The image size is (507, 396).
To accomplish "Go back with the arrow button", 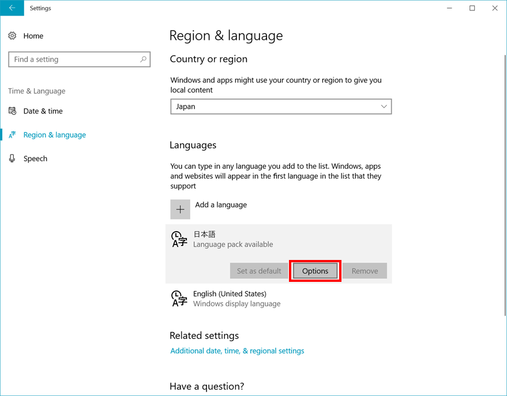I will 12,8.
